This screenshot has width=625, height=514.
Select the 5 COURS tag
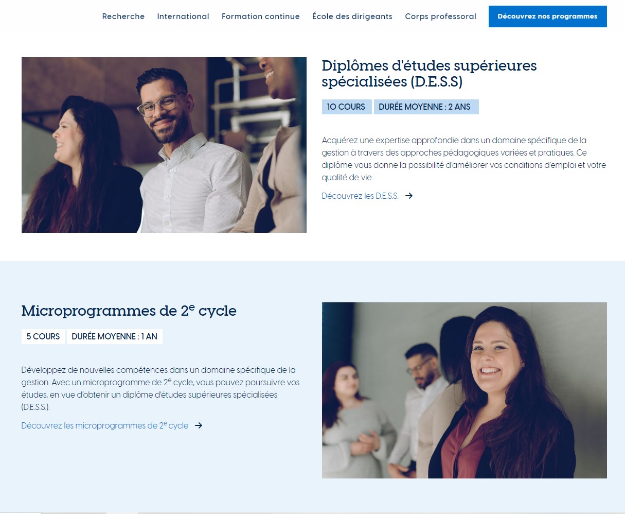click(43, 336)
